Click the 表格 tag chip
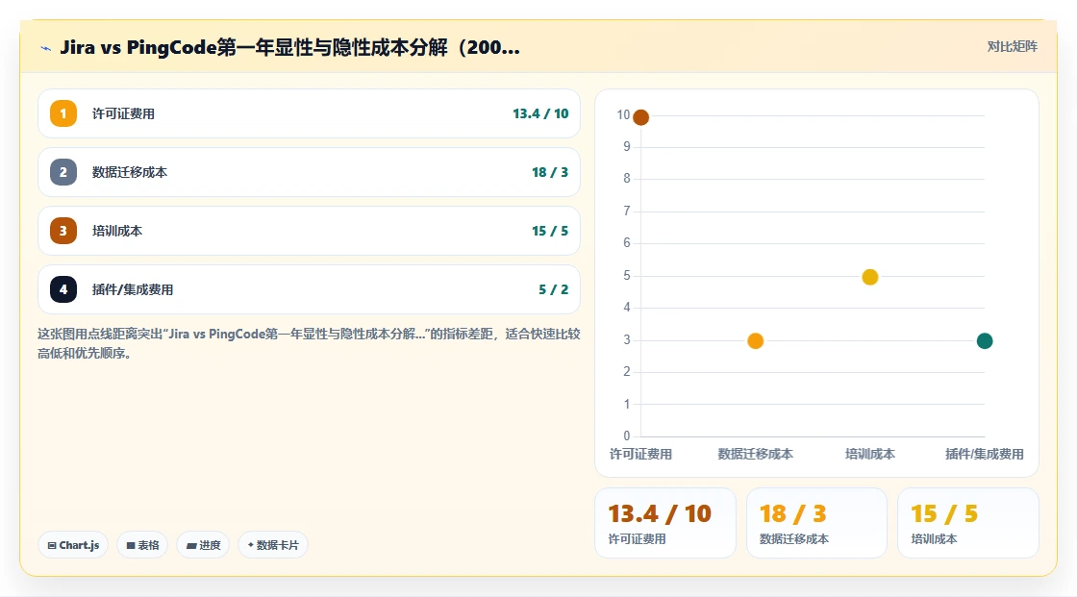The height and width of the screenshot is (597, 1077). [x=142, y=545]
